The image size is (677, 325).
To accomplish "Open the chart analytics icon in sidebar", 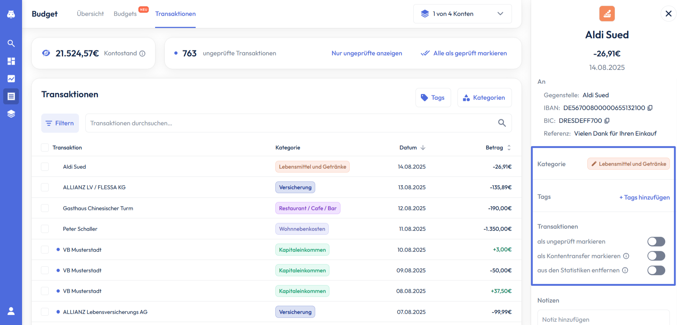I will point(11,79).
